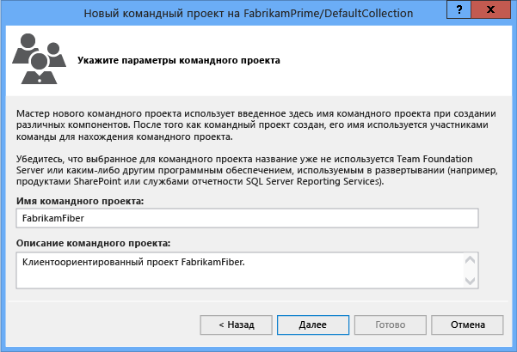Image resolution: width=517 pixels, height=352 pixels.
Task: Close the New Team Project dialog
Action: 490,9
